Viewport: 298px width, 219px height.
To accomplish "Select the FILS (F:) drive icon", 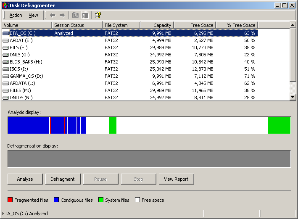I will (x=6, y=48).
